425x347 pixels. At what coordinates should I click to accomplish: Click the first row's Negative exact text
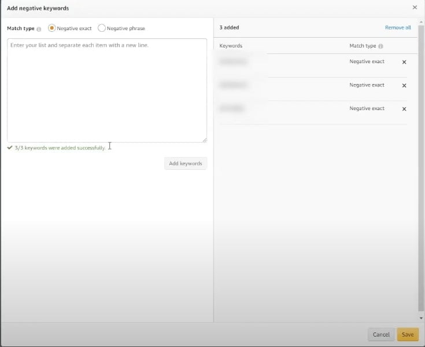367,61
